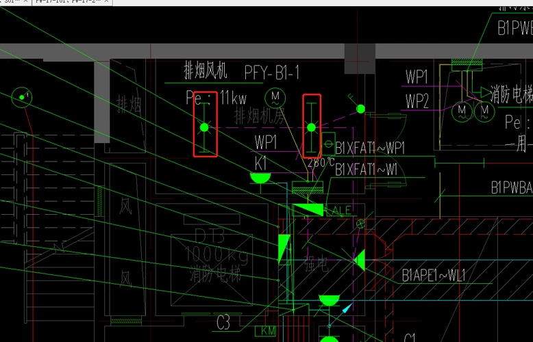The height and width of the screenshot is (342, 533).
Task: Select WP1 label above K1
Action: (x=266, y=142)
